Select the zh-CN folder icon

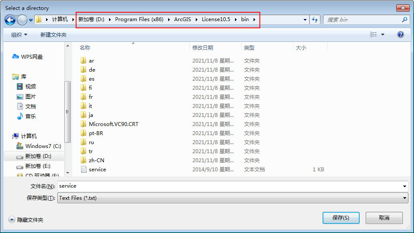[83, 161]
